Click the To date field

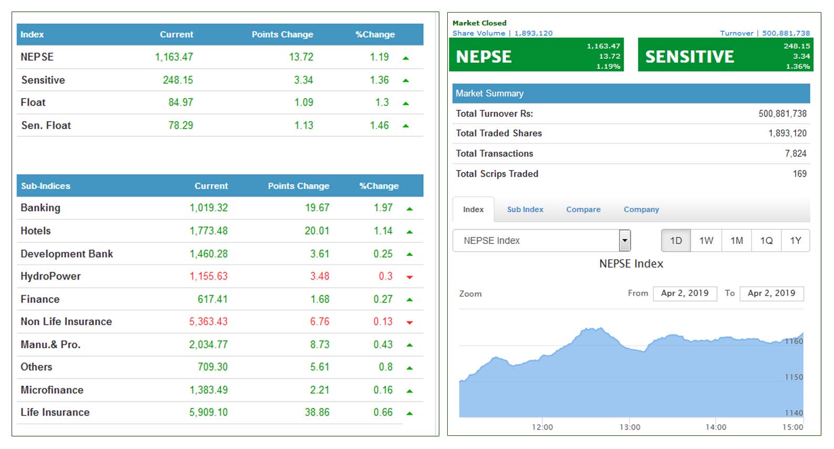771,293
